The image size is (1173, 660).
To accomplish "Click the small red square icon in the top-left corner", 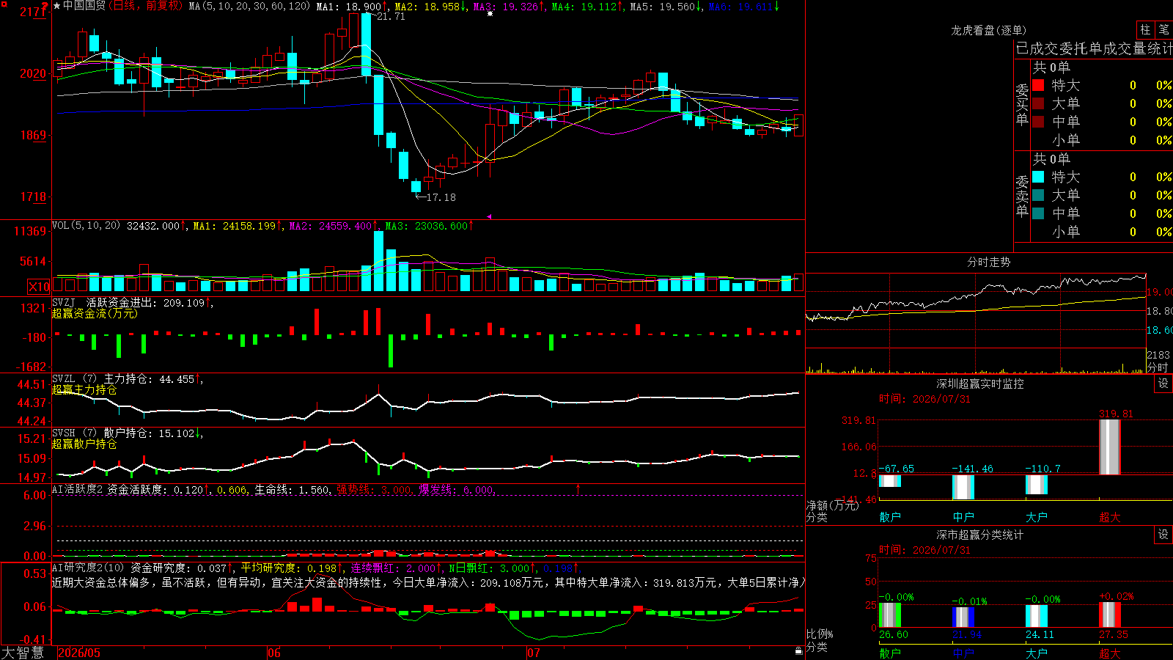I will (3, 3).
